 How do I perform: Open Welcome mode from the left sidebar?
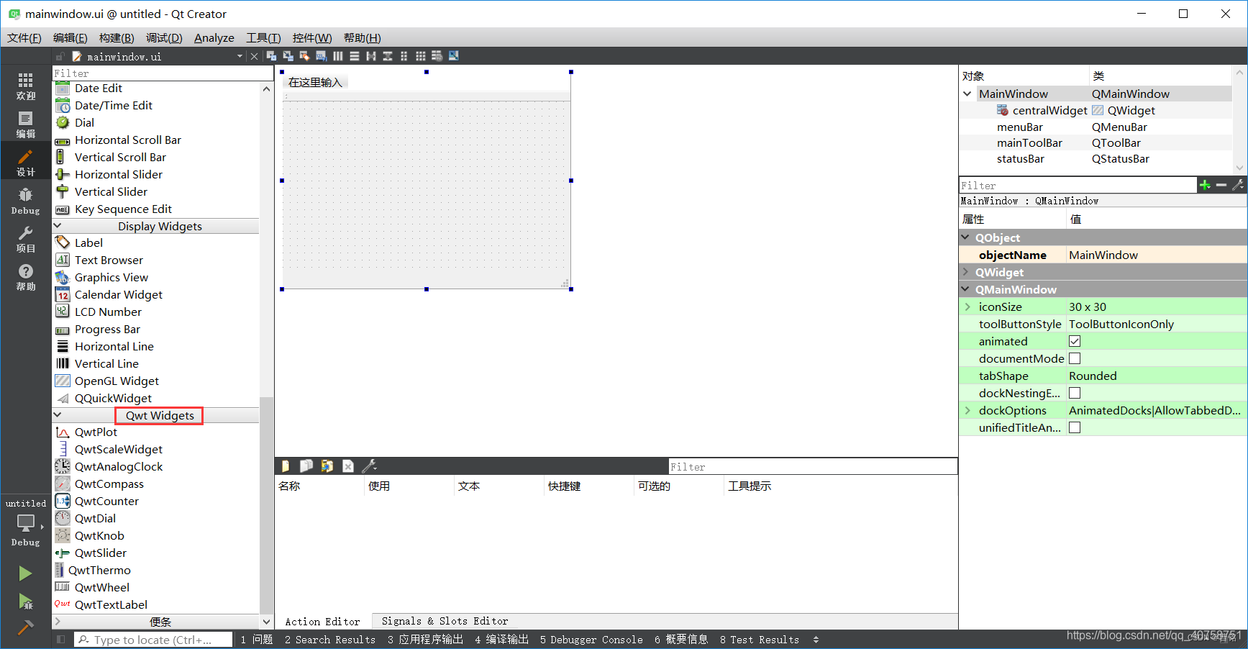[25, 85]
